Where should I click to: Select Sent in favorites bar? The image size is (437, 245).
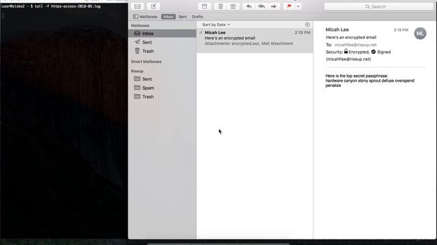click(182, 16)
